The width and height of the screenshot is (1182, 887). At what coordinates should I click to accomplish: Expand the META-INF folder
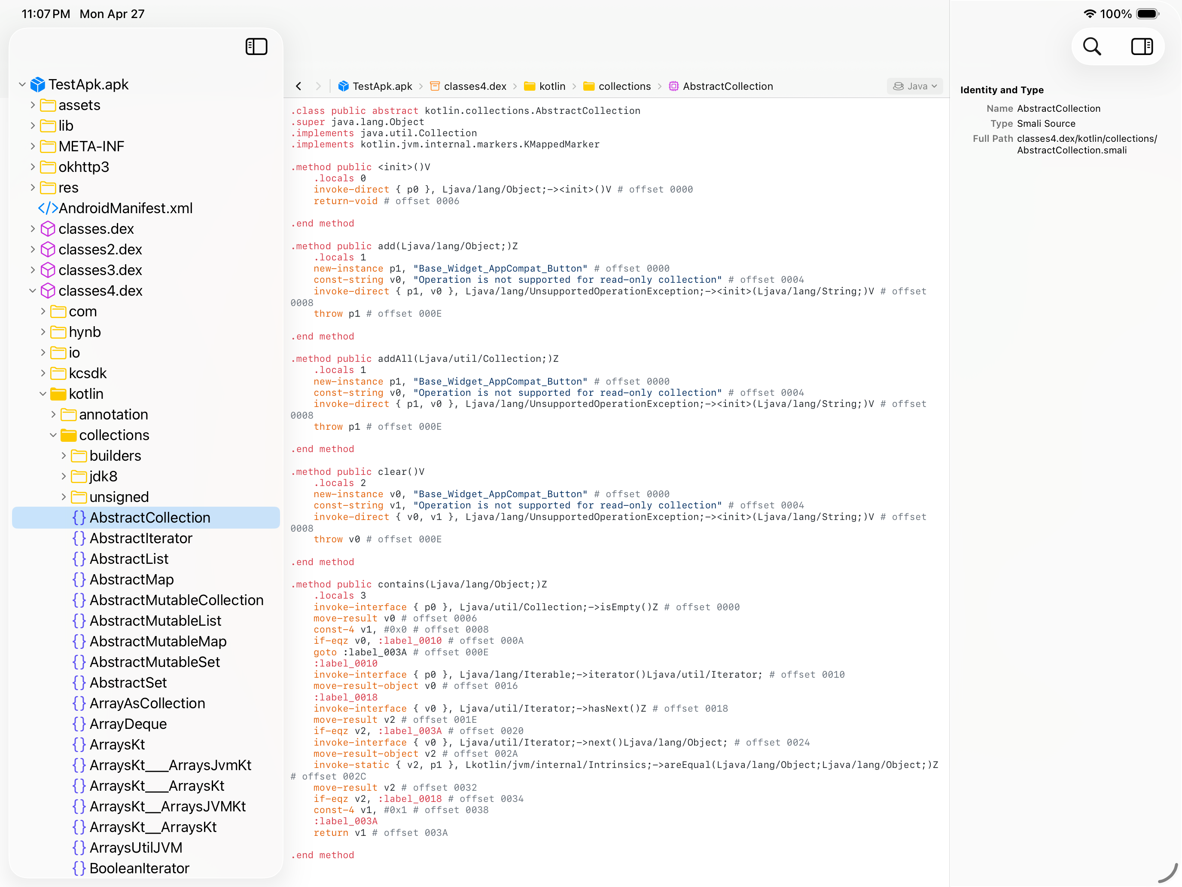pyautogui.click(x=33, y=147)
